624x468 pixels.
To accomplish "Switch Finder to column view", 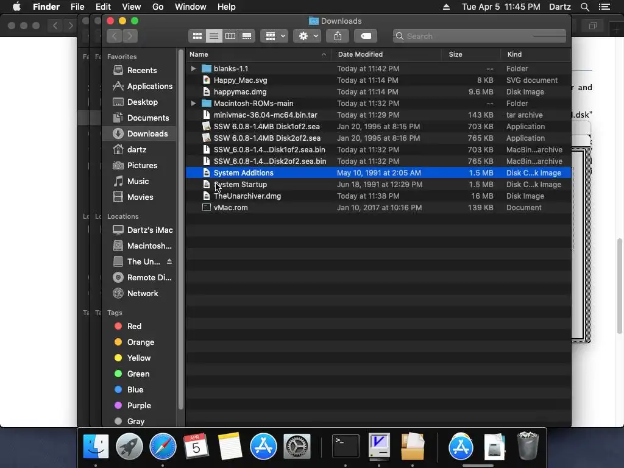I will pos(230,36).
